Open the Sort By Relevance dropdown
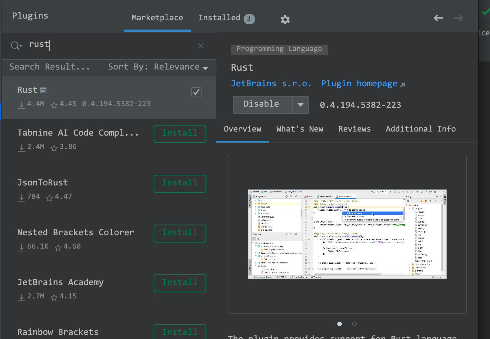Image resolution: width=490 pixels, height=339 pixels. [x=158, y=67]
